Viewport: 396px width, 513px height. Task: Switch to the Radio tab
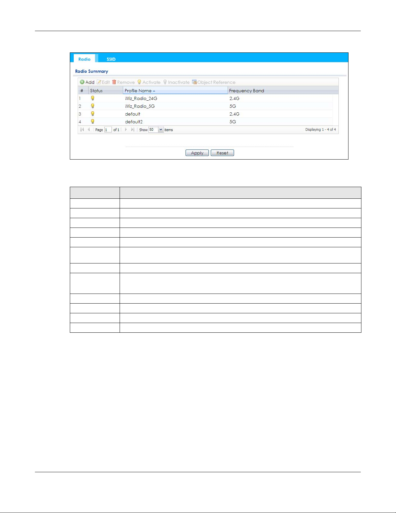[84, 59]
